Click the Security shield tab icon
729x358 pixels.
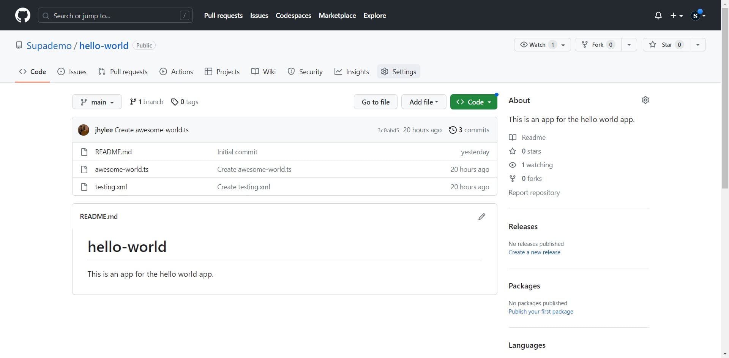(291, 71)
